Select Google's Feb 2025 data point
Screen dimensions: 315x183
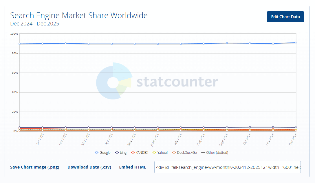66,43
